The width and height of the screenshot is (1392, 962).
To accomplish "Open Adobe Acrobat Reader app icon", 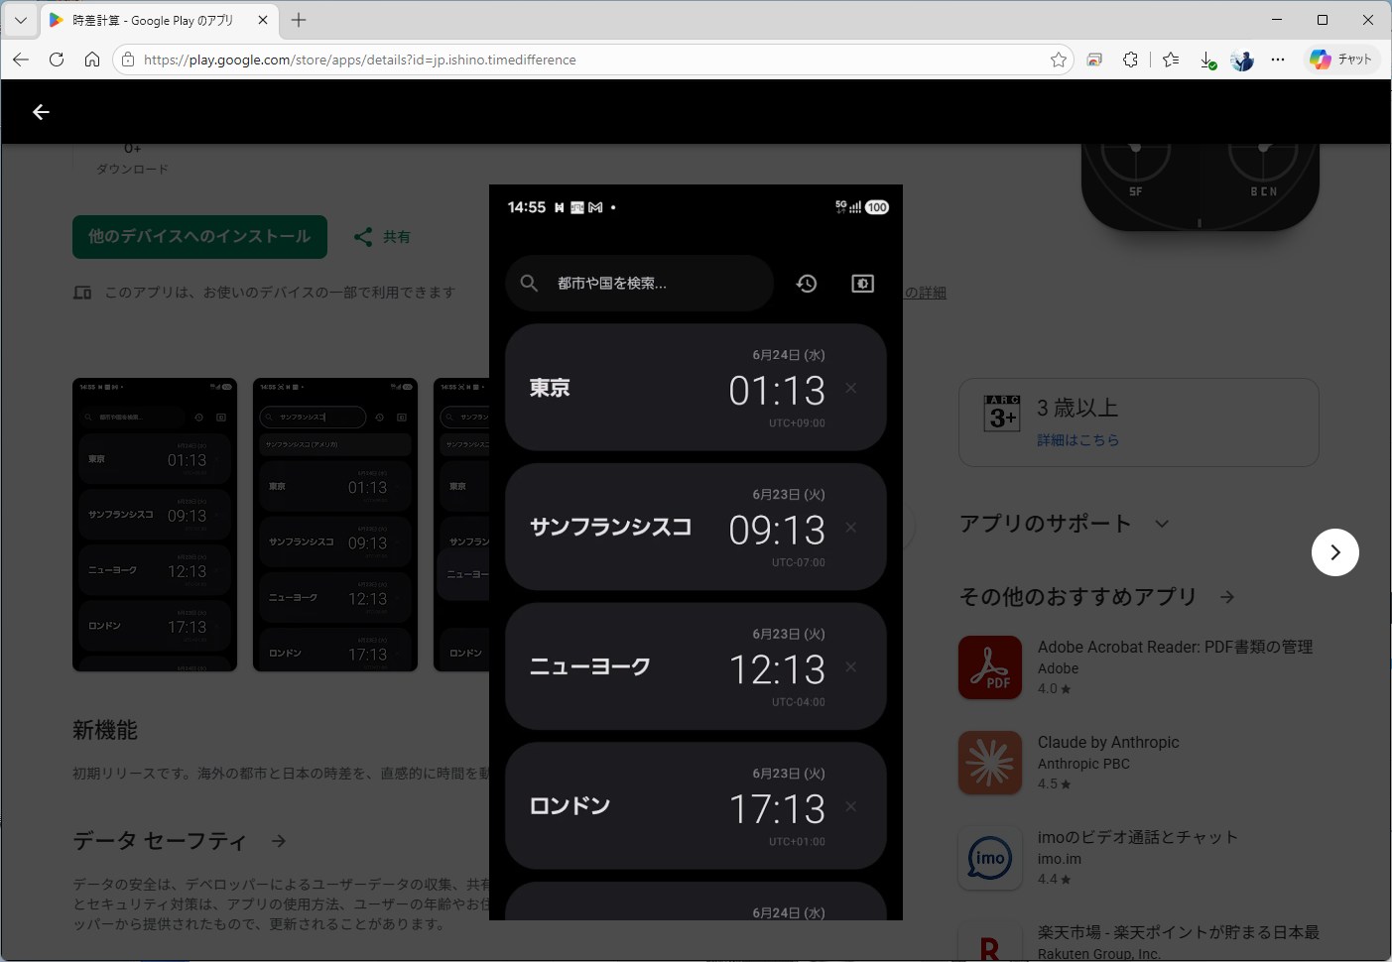I will (990, 667).
